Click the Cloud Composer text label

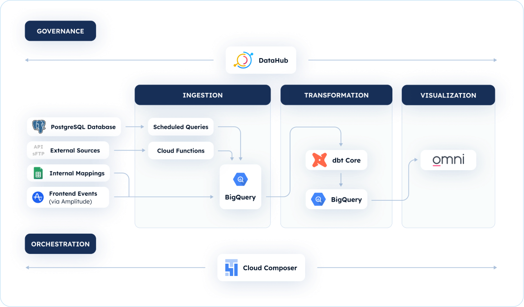(x=270, y=268)
